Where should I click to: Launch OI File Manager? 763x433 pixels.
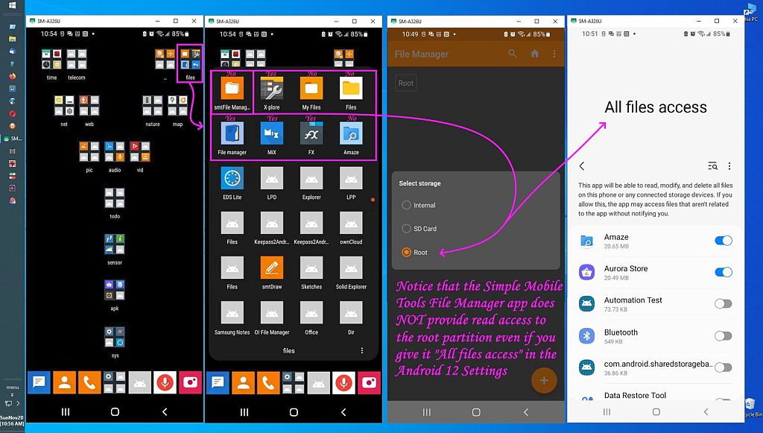tap(271, 313)
